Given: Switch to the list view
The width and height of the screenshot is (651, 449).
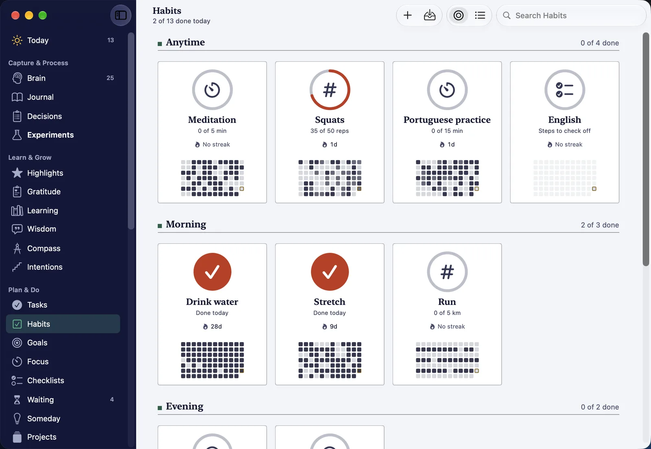Looking at the screenshot, I should click(x=480, y=15).
